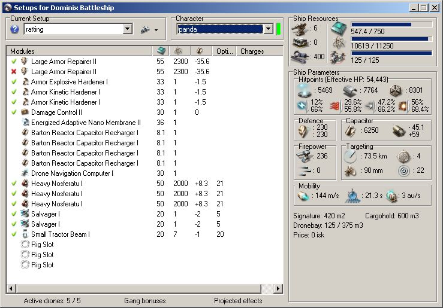Open Gang bonuses

coord(145,301)
